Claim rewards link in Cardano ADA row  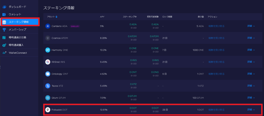point(216,26)
